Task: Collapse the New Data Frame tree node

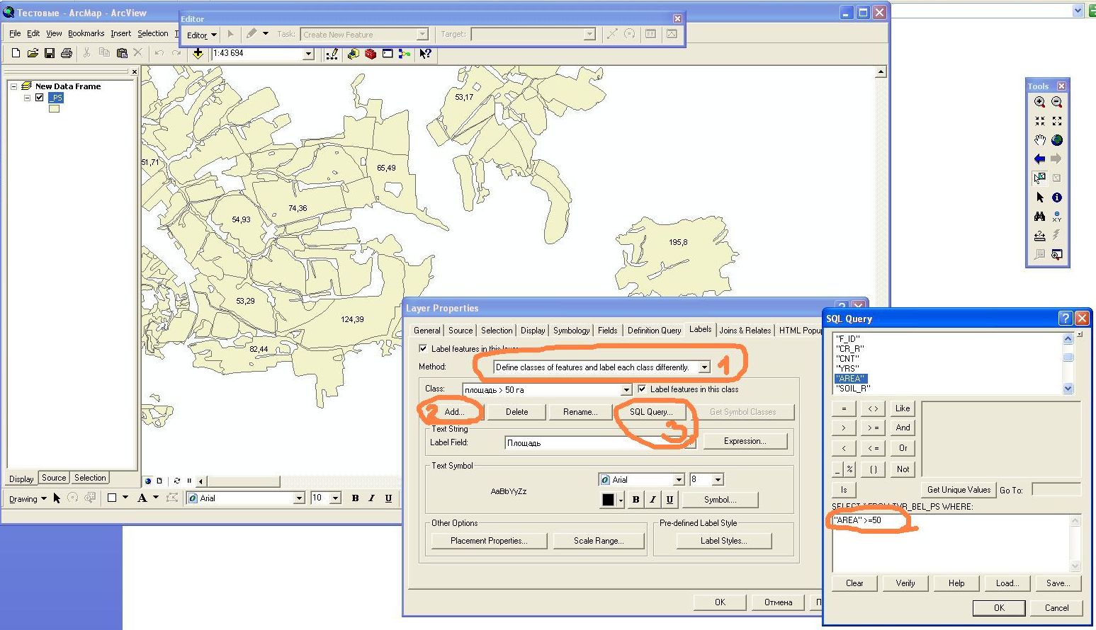Action: coord(13,86)
